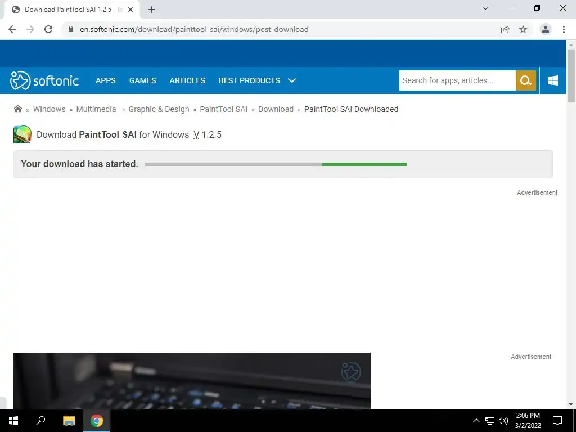The image size is (576, 432).
Task: Go to Graphic & Design breadcrumb link
Action: click(159, 109)
